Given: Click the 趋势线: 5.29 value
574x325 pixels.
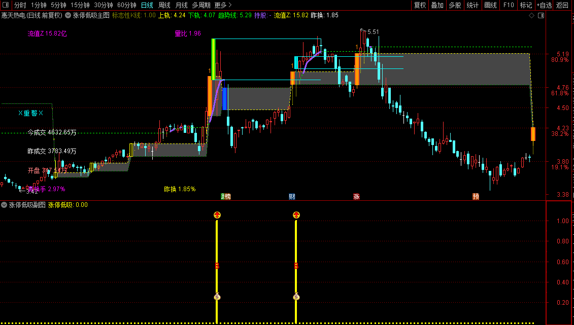Looking at the screenshot, I should point(235,15).
